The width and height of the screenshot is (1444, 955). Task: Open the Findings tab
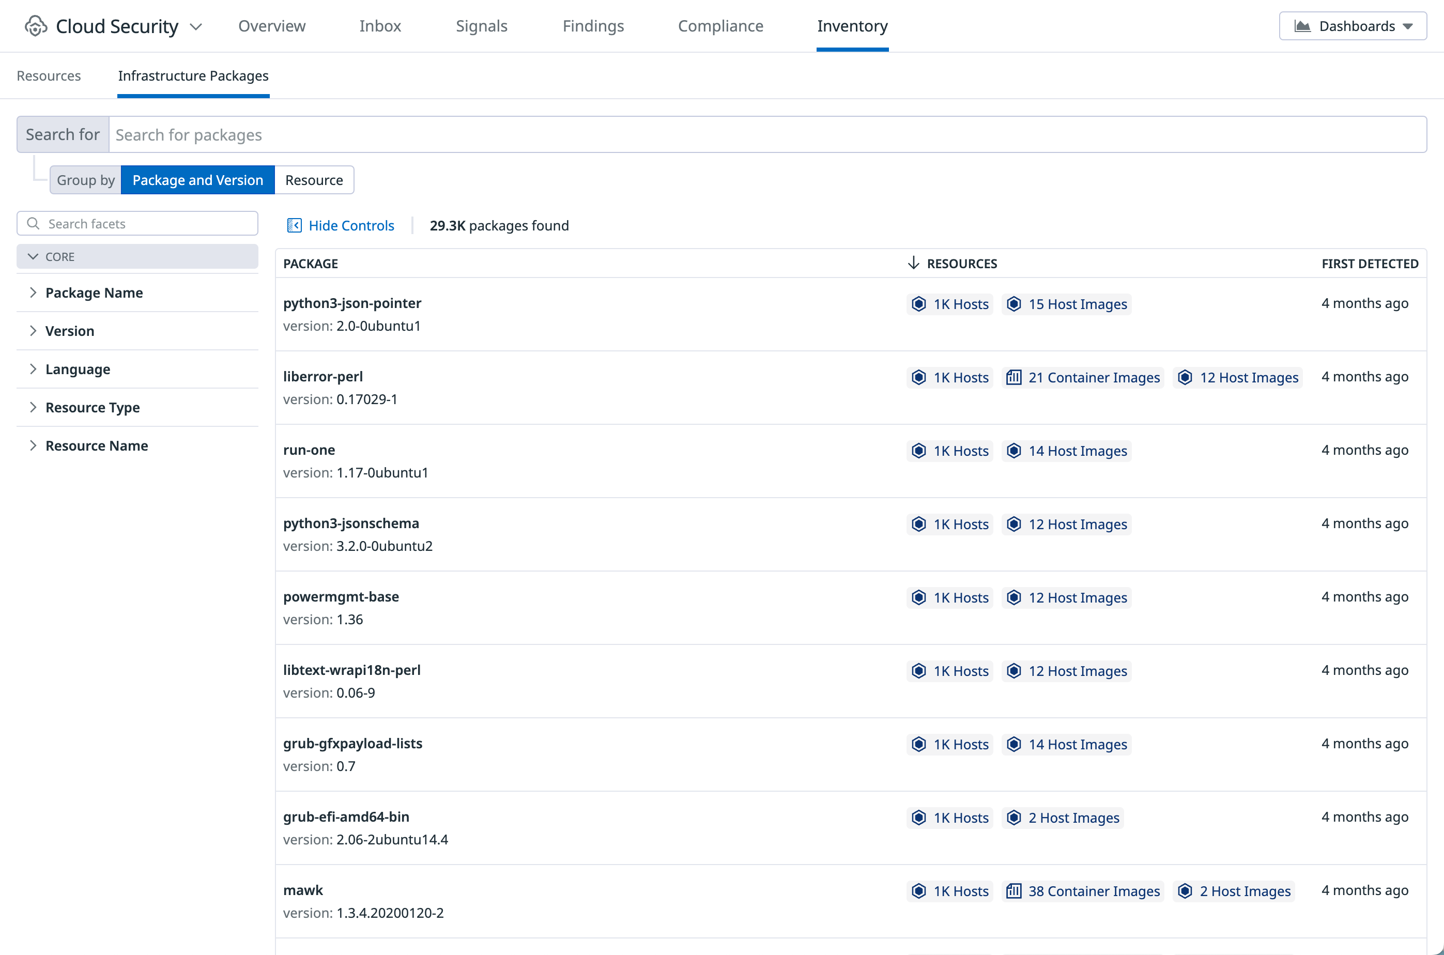(x=593, y=26)
